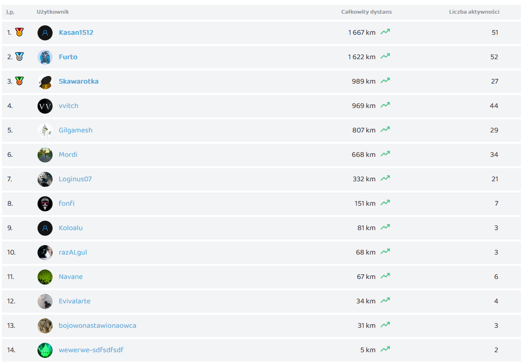Click the Użytkownik column header
The width and height of the screenshot is (521, 363).
coord(53,12)
